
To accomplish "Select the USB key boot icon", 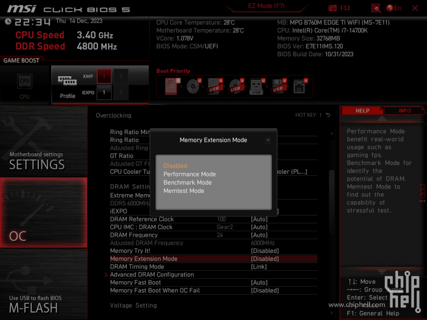I will [257, 87].
